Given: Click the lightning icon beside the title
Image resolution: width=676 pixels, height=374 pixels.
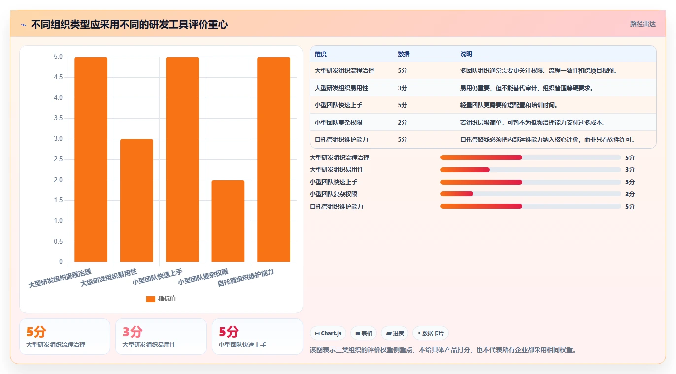Looking at the screenshot, I should click(23, 25).
